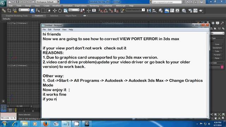
Task: Click the Render Production teapot icon
Action: (201, 11)
